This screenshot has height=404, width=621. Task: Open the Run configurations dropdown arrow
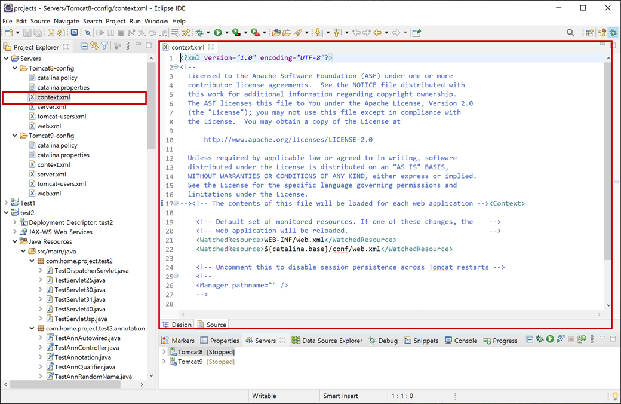point(226,33)
